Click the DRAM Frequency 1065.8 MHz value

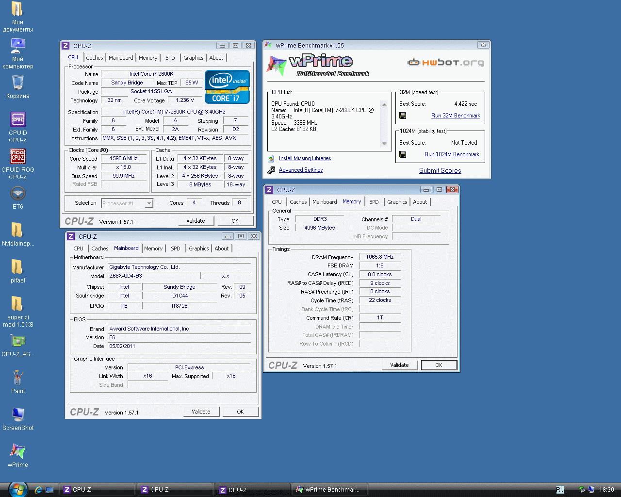tap(380, 257)
